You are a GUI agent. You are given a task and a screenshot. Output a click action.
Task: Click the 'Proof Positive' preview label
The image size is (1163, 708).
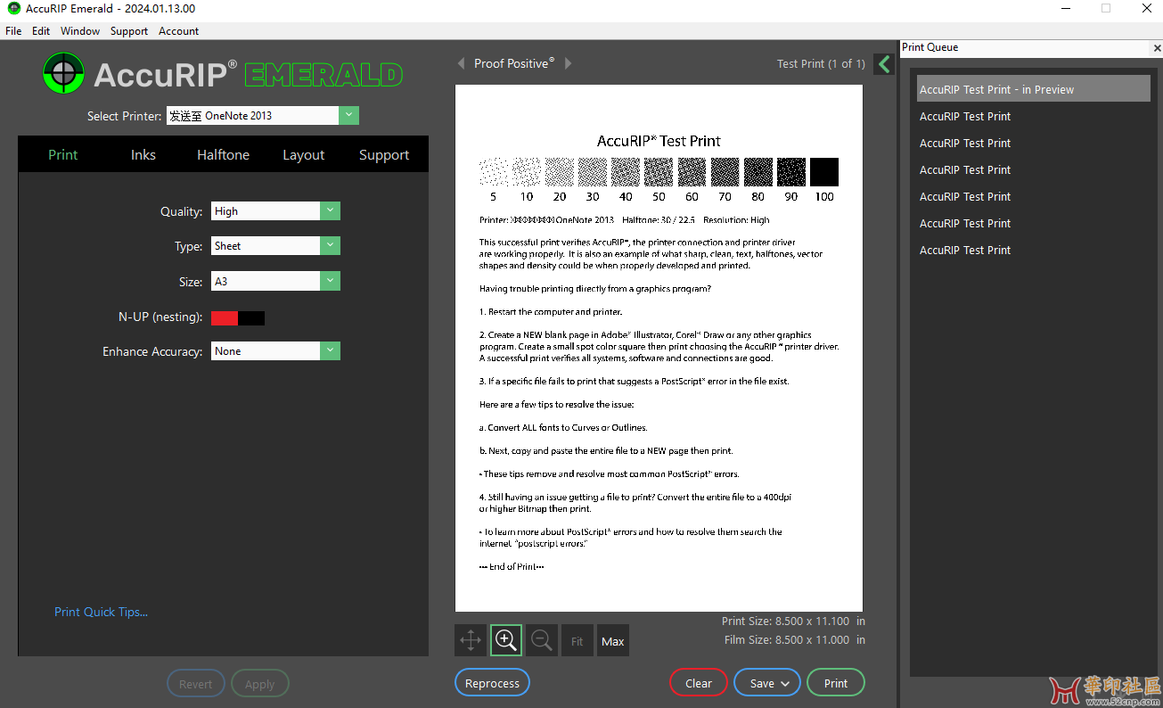(514, 63)
